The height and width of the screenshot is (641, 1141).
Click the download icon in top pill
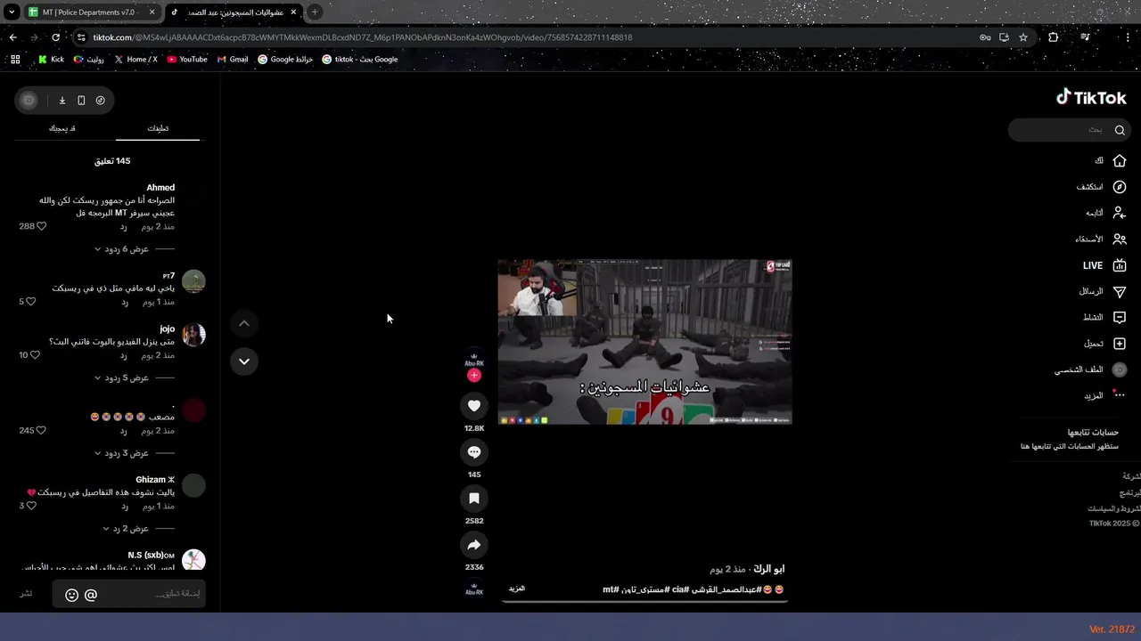click(x=62, y=101)
